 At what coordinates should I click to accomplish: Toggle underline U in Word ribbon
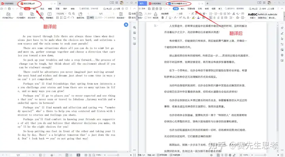point(170,18)
